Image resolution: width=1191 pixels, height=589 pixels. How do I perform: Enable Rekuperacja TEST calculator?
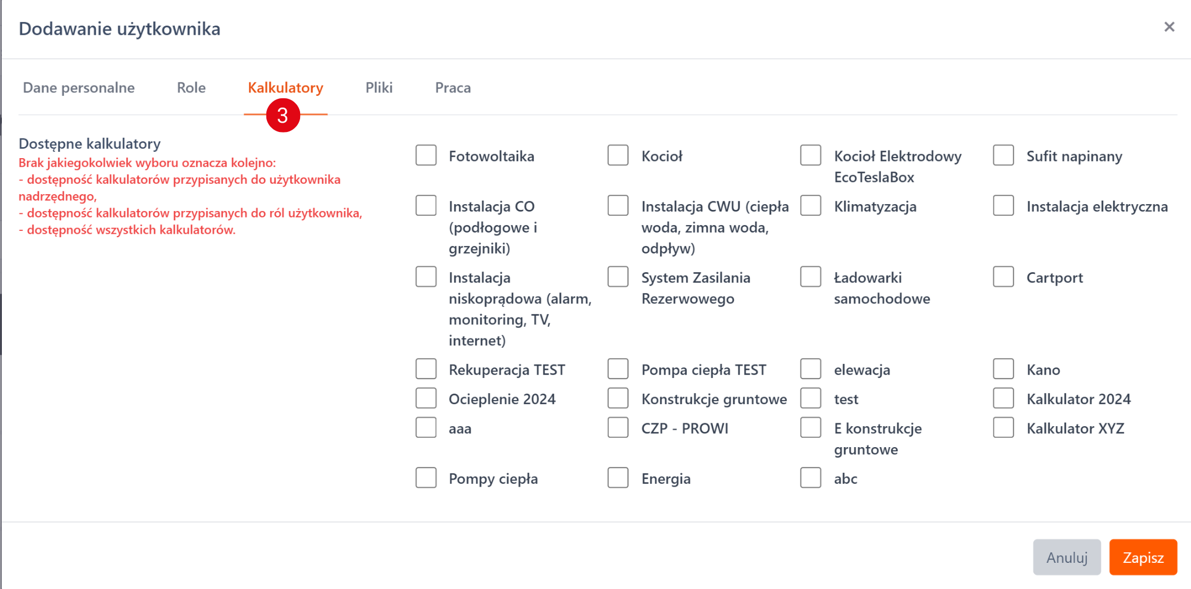426,369
